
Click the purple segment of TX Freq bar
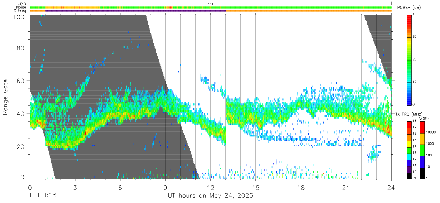135,11
